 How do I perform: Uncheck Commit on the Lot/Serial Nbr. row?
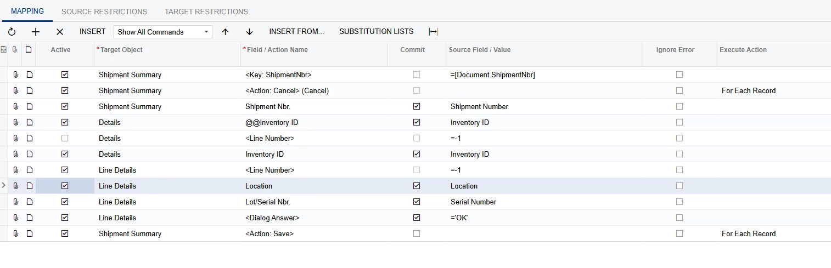417,202
